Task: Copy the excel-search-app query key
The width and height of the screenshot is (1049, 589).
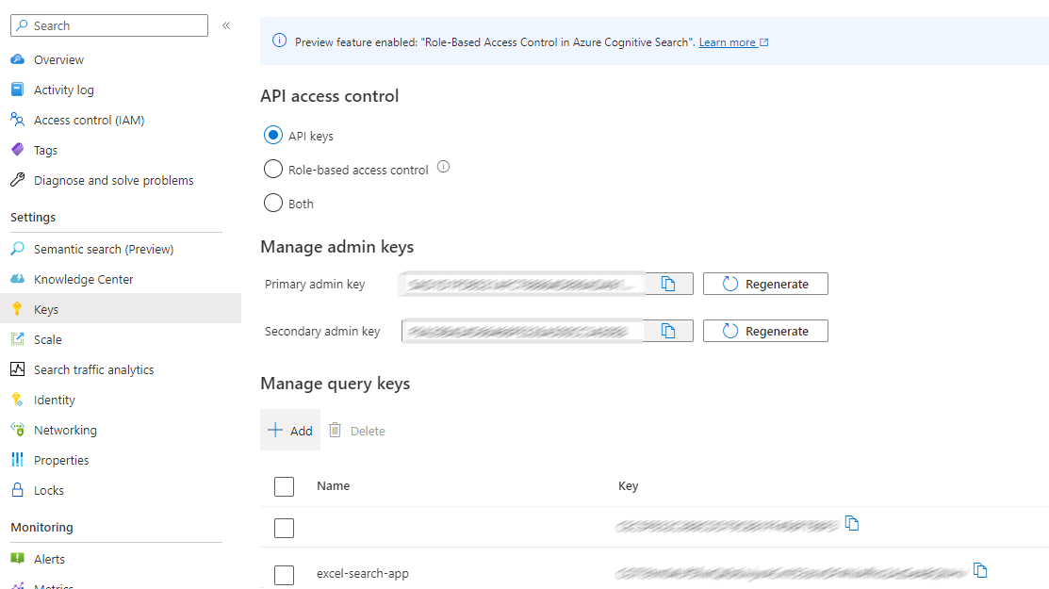Action: pyautogui.click(x=980, y=570)
